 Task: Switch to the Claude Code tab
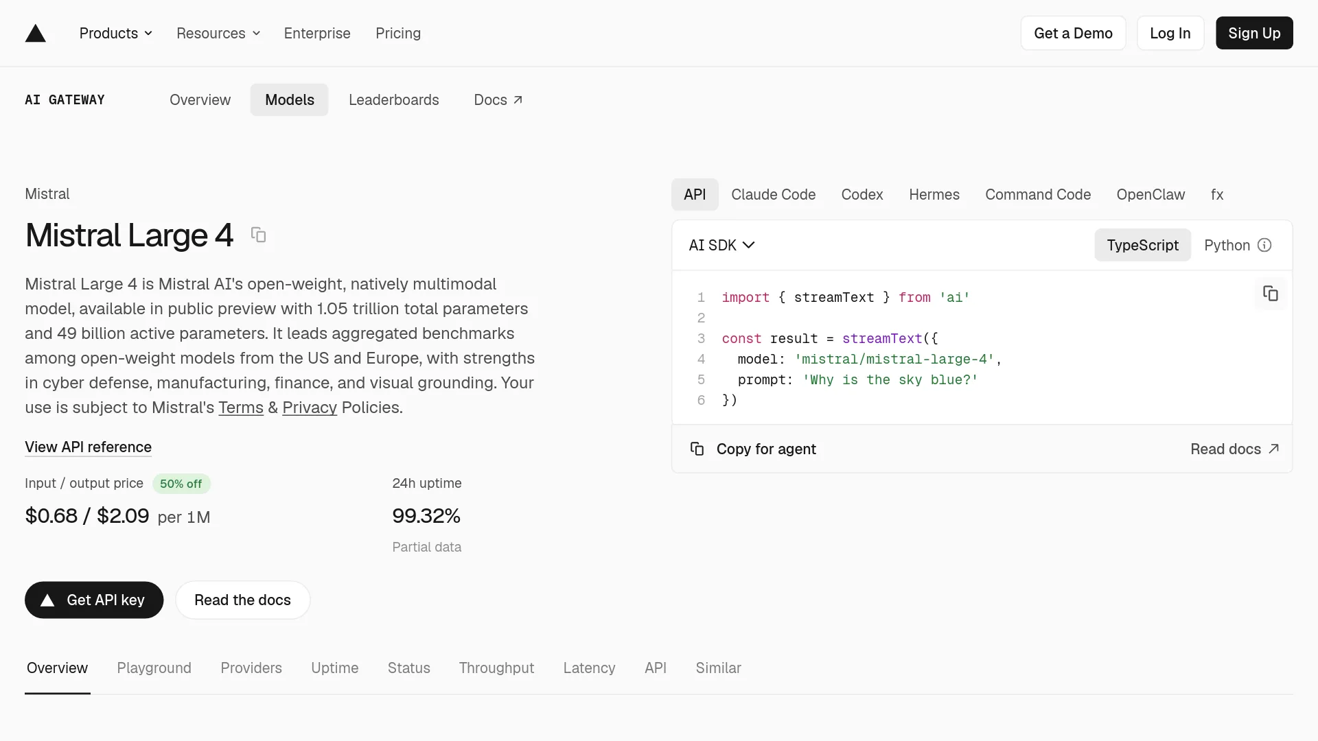click(x=774, y=194)
